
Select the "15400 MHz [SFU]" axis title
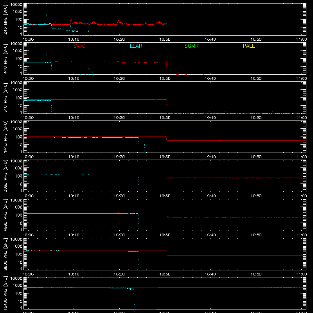pos(5,293)
